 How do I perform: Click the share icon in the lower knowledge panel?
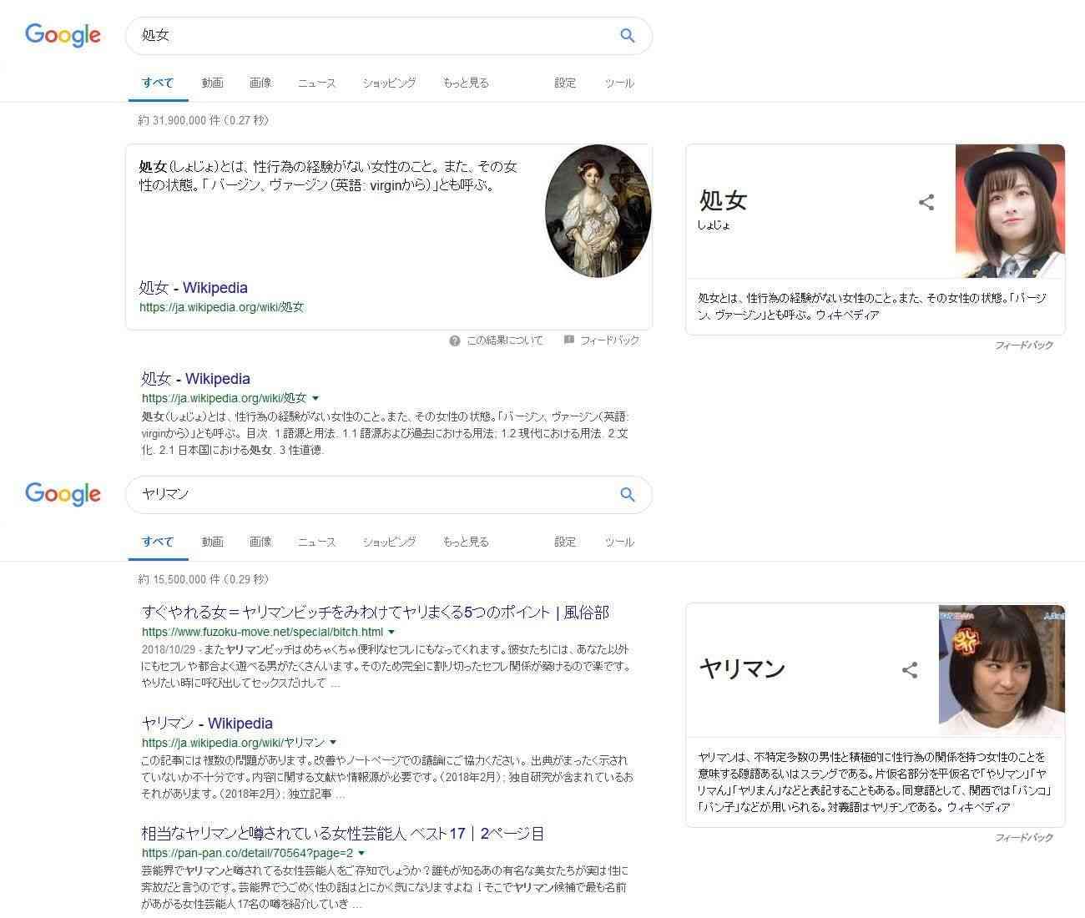click(x=910, y=669)
